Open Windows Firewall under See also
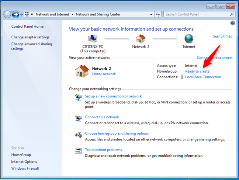The image size is (239, 180). [25, 169]
